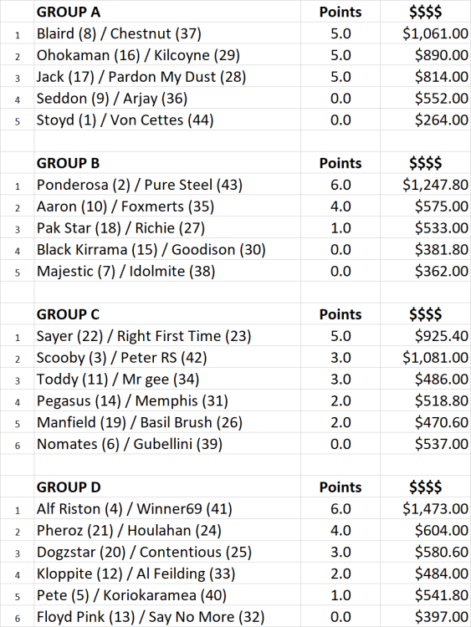Image resolution: width=471 pixels, height=627 pixels.
Task: Click the Pete (5) / Koriokaramea (40) cell
Action: coord(167,594)
